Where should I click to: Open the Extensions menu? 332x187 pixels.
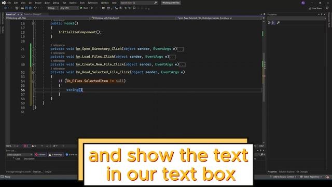(x=93, y=3)
